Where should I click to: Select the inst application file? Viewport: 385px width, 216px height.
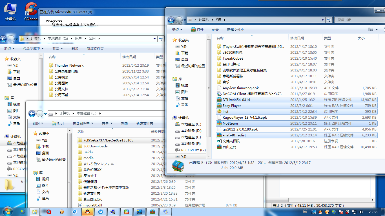[x=297, y=111]
